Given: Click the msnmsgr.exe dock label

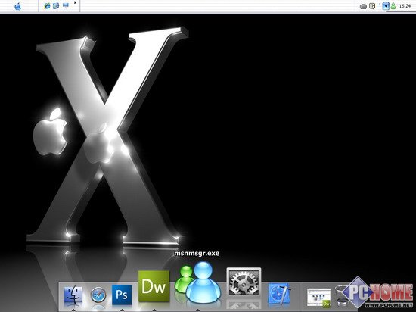Looking at the screenshot, I should (197, 254).
